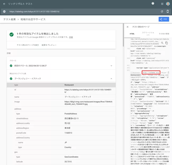
Task: Switch to the その他の情報 tab
Action: 164,34
